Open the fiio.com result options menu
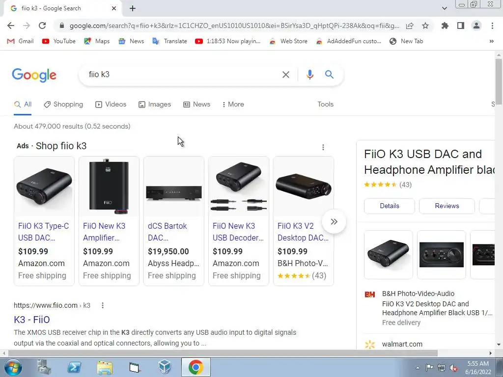 103,305
